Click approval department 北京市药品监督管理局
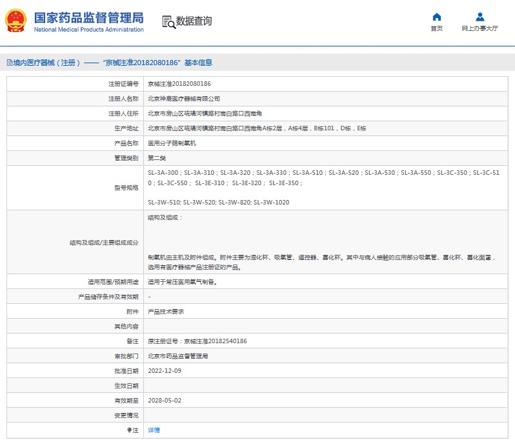 coord(178,356)
